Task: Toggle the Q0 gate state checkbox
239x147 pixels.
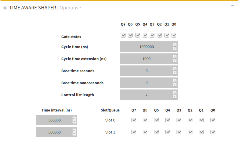Action: (x=174, y=35)
